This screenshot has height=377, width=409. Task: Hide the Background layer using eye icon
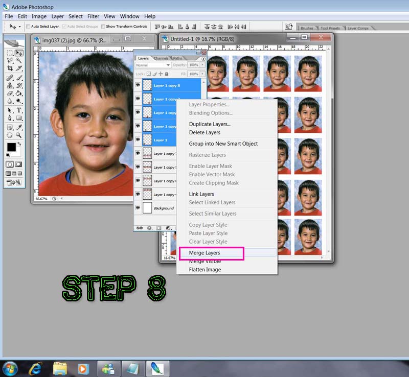(138, 208)
